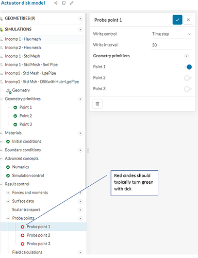This screenshot has width=198, height=258.
Task: Click the GEOMETRIES (9) header
Action: [x=20, y=19]
